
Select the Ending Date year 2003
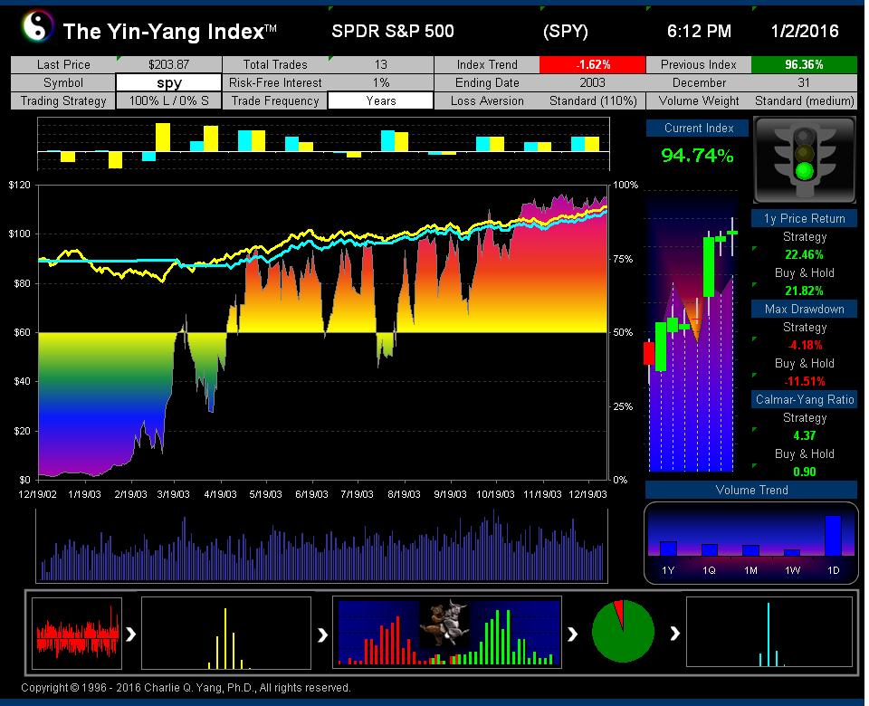pos(593,82)
